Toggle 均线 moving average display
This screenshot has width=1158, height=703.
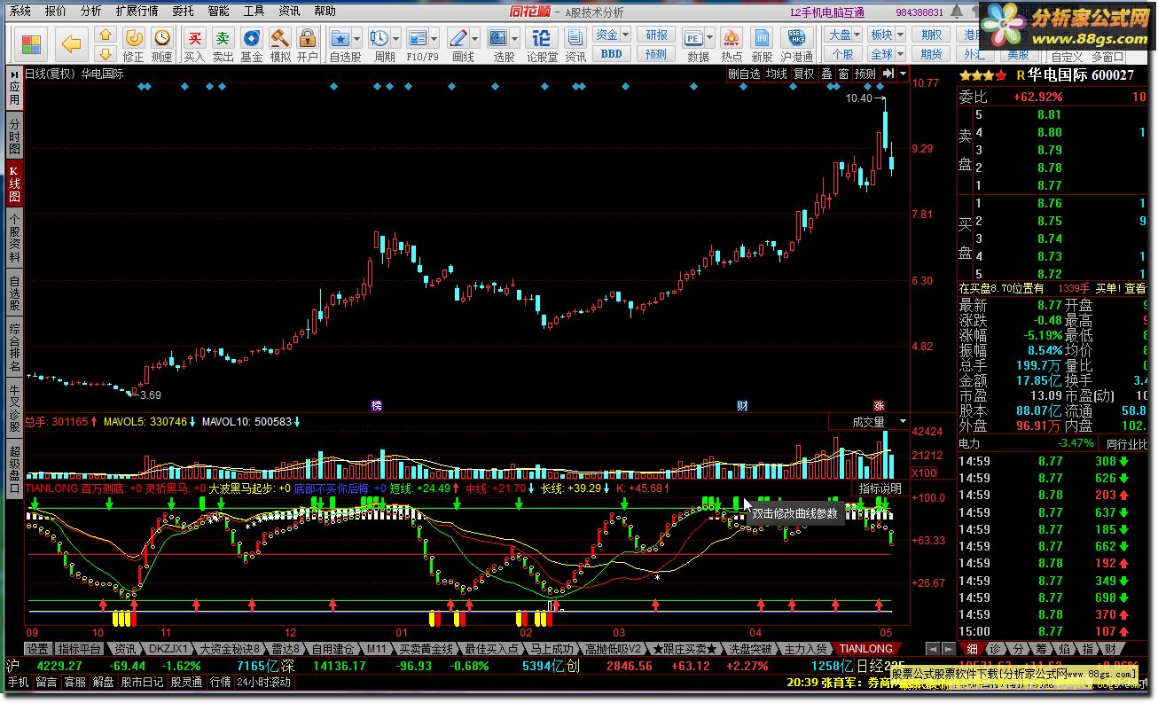point(777,74)
